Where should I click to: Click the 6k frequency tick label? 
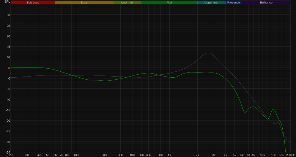coord(242,155)
